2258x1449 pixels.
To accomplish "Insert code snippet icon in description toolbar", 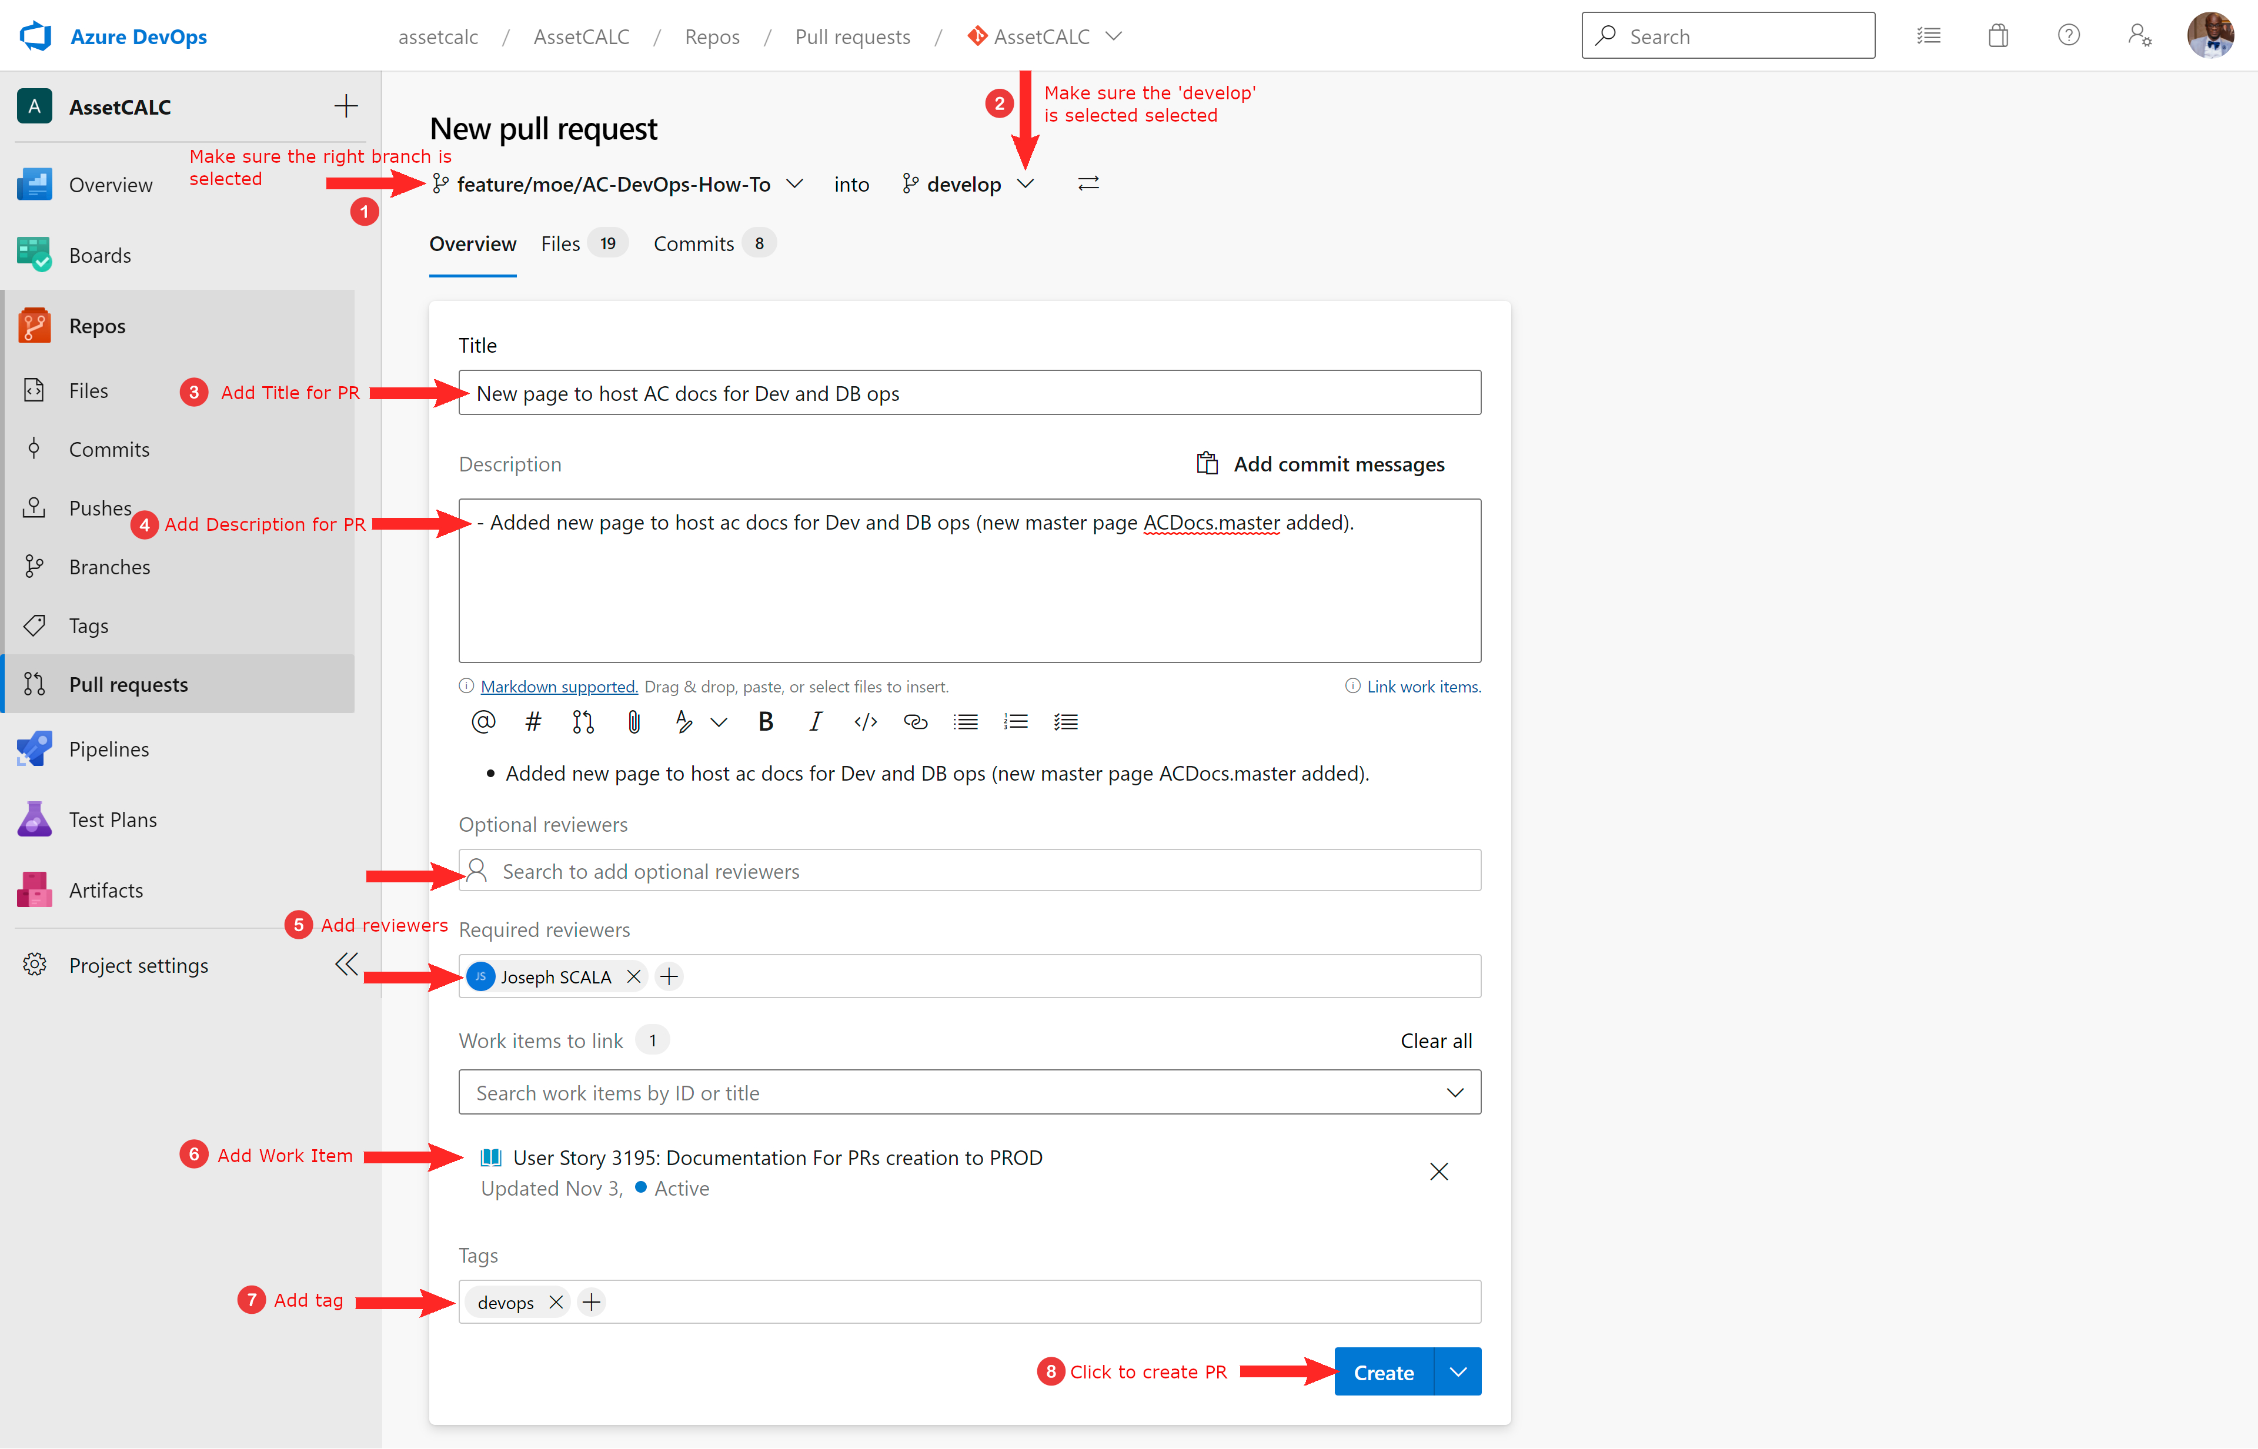I will 865,722.
